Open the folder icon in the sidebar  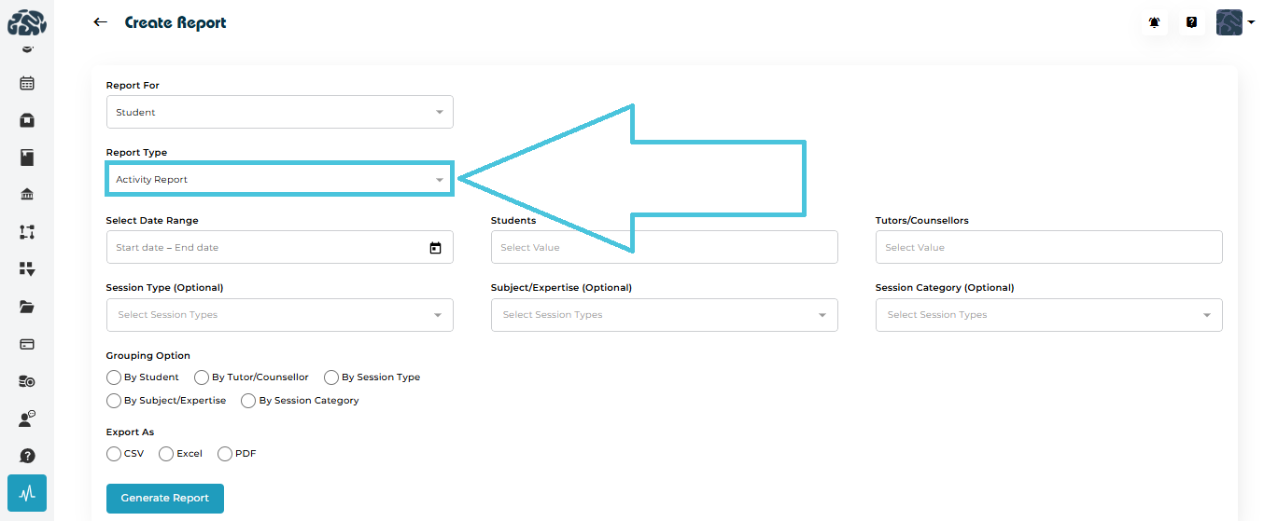[27, 307]
